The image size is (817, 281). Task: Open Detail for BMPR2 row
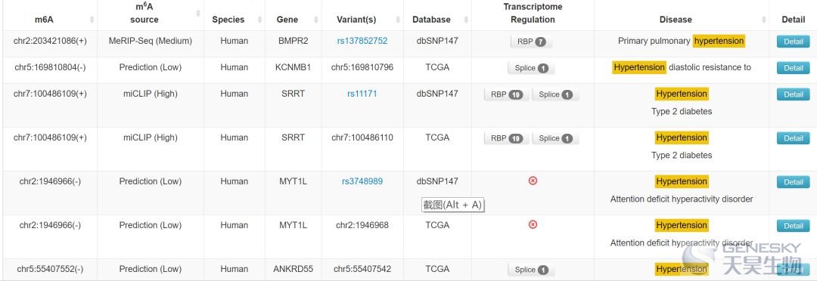tap(793, 42)
